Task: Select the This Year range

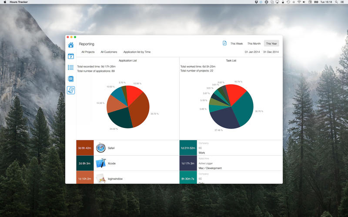Action: pyautogui.click(x=271, y=43)
